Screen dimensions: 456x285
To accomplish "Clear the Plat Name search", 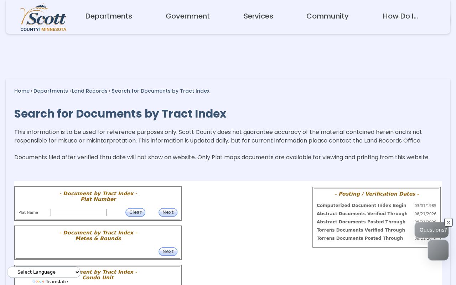I will [135, 212].
